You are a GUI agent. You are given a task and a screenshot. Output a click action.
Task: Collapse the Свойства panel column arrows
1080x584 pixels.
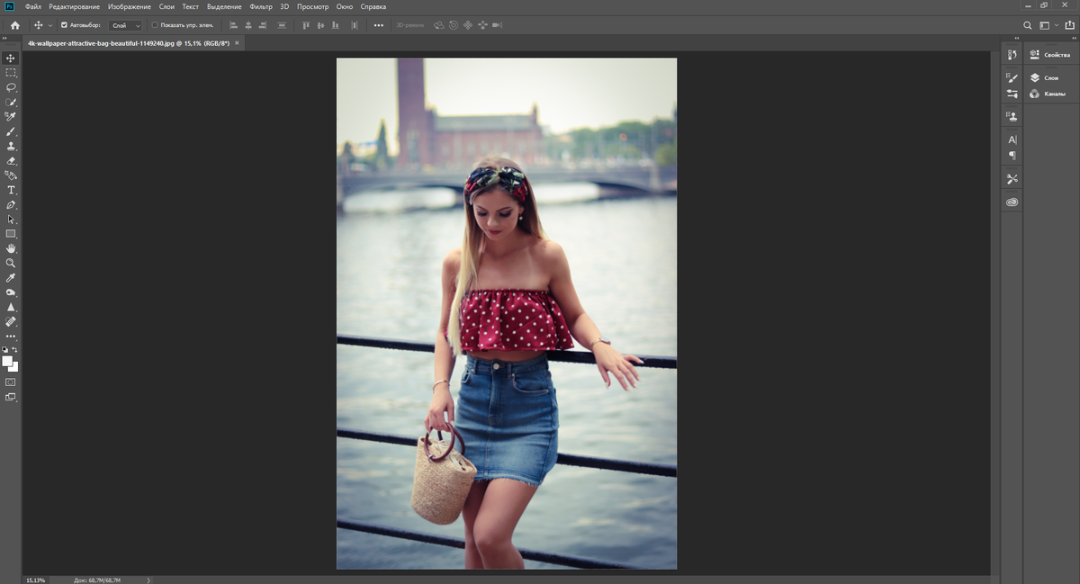(x=1074, y=40)
